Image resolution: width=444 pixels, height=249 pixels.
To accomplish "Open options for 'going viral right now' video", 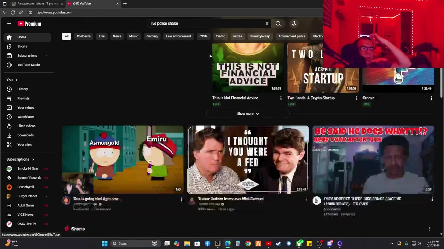I will pyautogui.click(x=181, y=199).
